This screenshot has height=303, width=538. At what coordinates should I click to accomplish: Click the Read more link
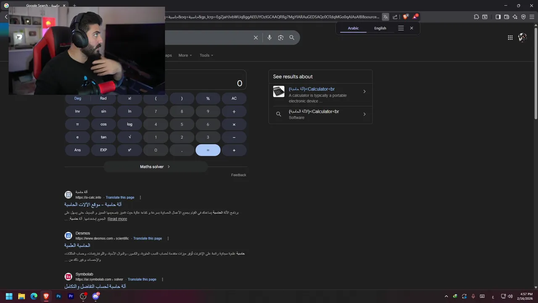[117, 219]
